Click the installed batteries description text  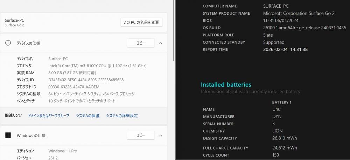click(x=251, y=92)
